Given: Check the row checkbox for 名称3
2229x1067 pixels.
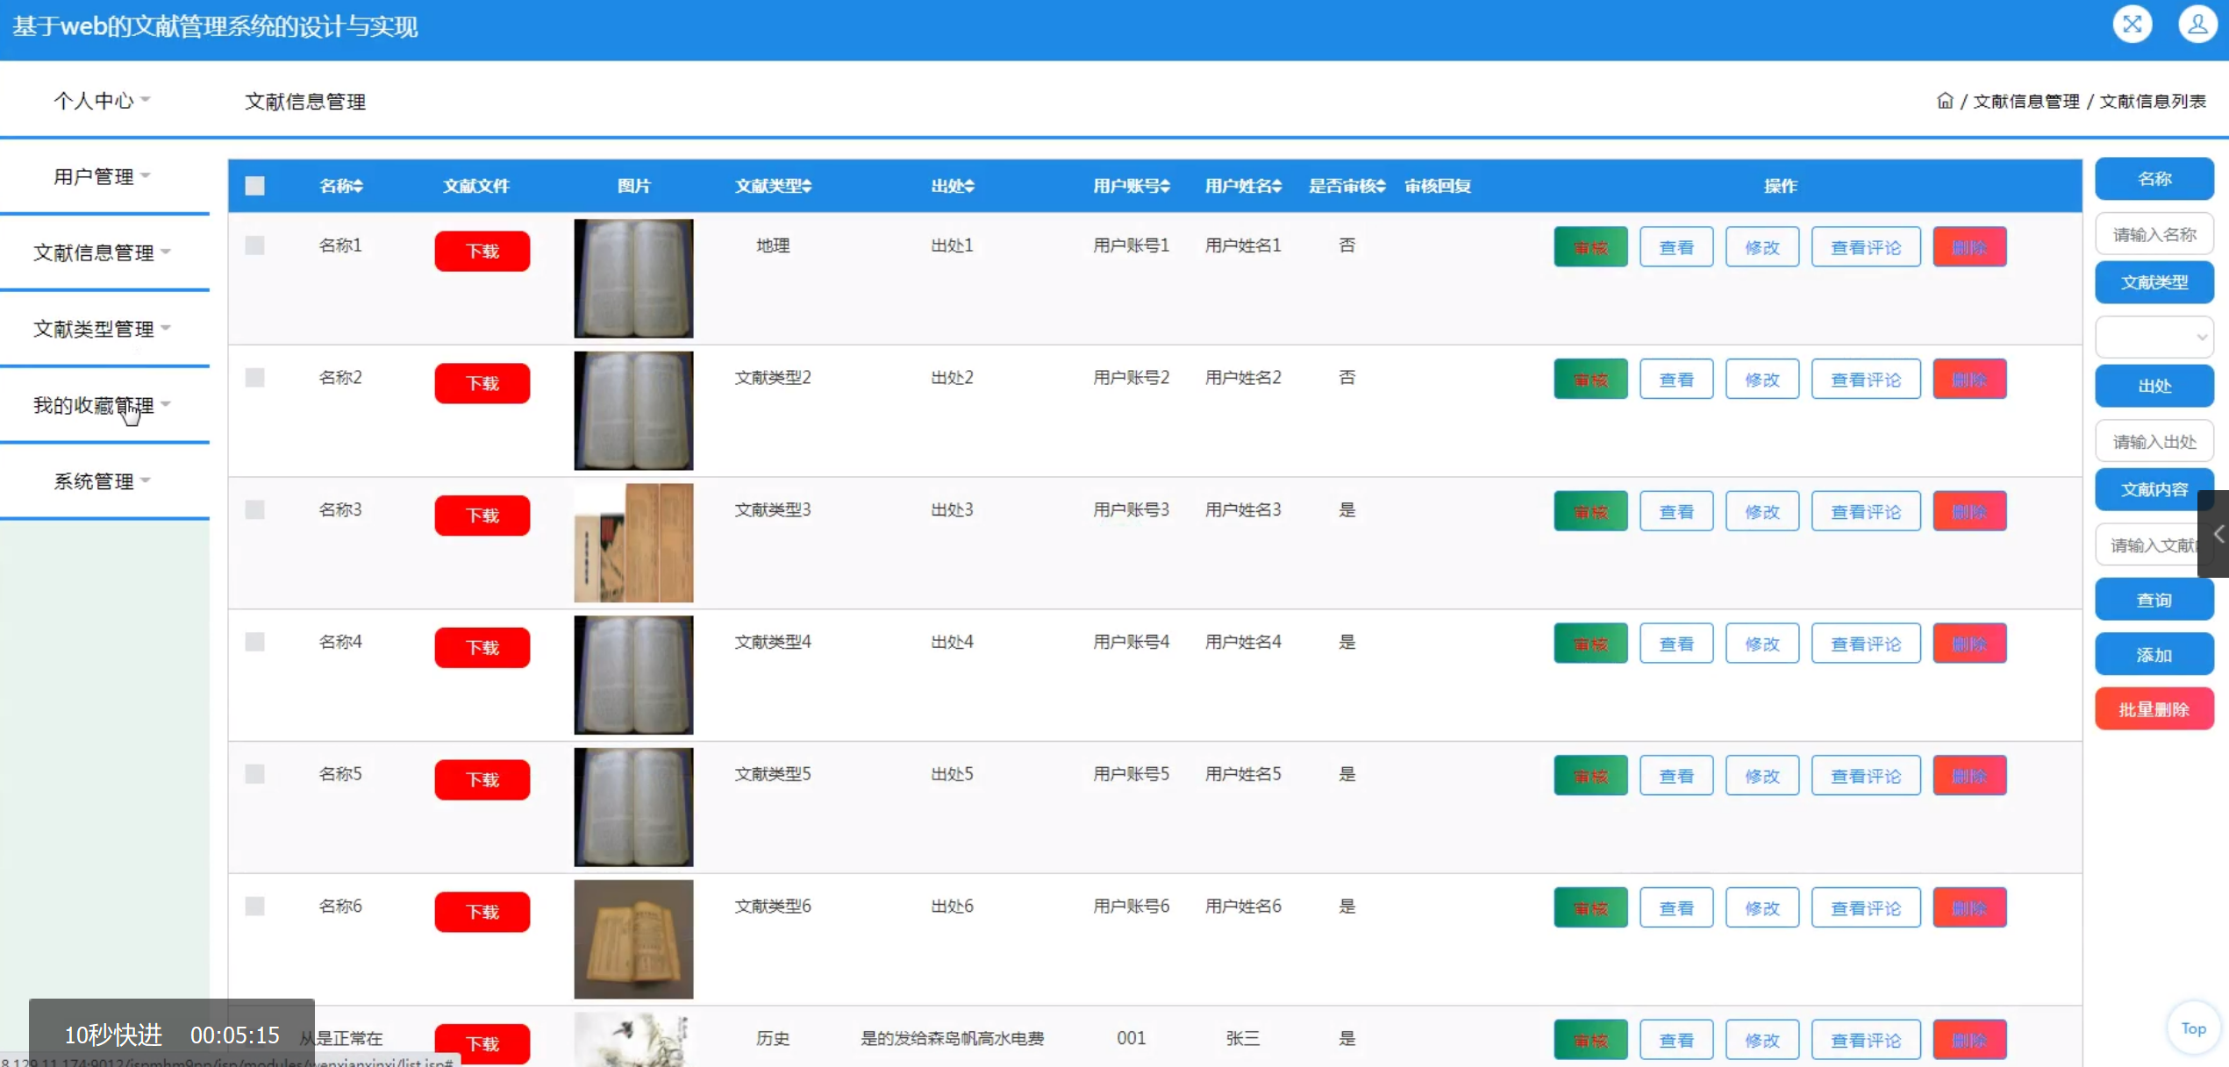Looking at the screenshot, I should point(254,509).
